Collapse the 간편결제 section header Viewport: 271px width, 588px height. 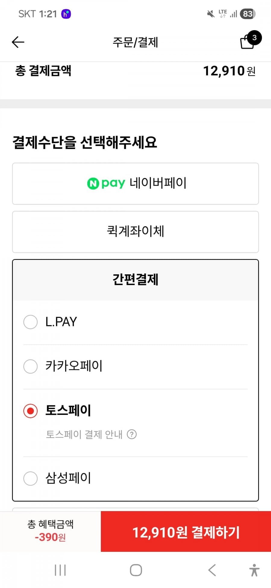tap(135, 280)
